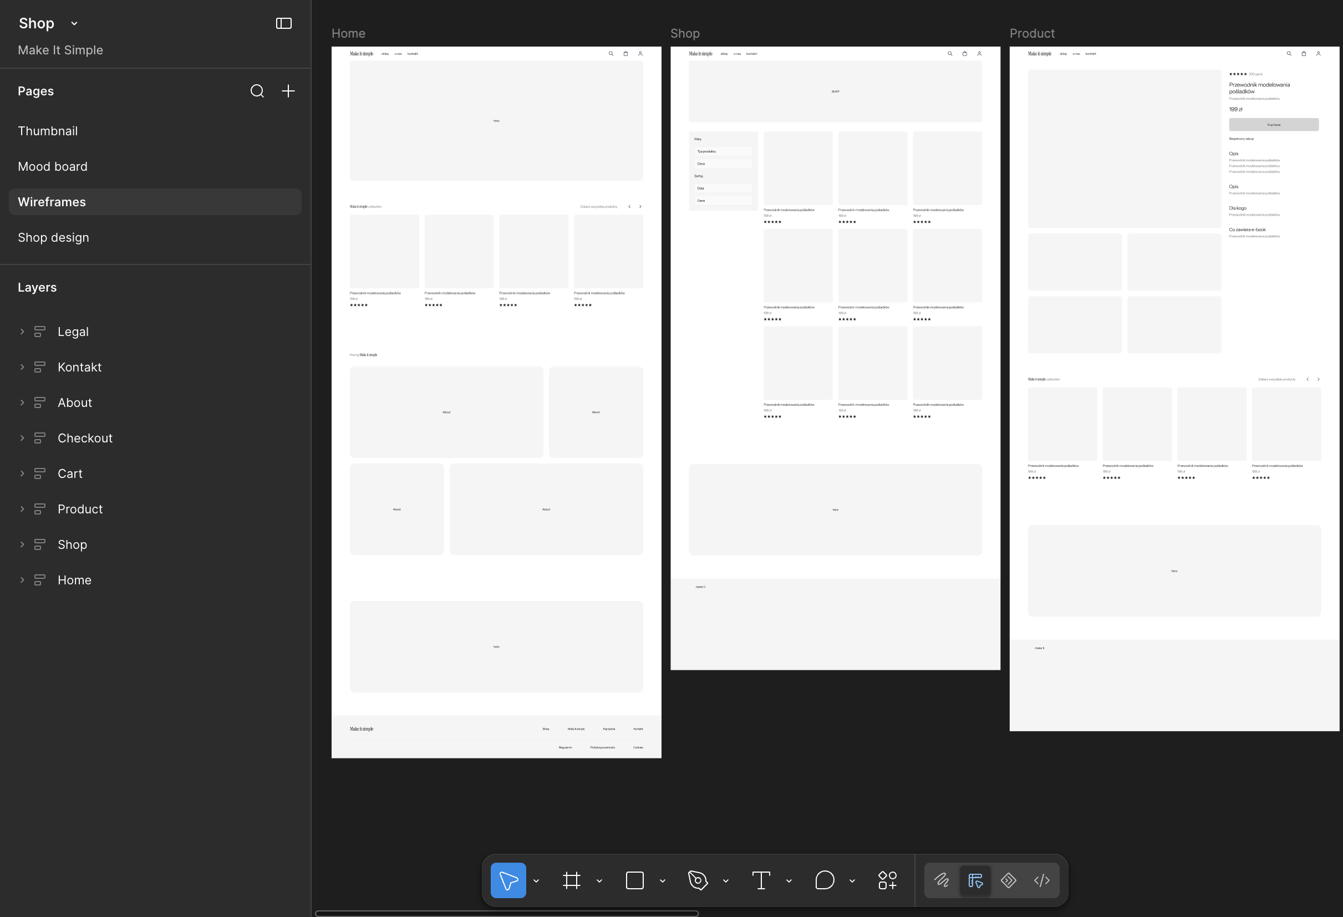Expand the Checkout layer
Viewport: 1343px width, 917px height.
point(22,438)
